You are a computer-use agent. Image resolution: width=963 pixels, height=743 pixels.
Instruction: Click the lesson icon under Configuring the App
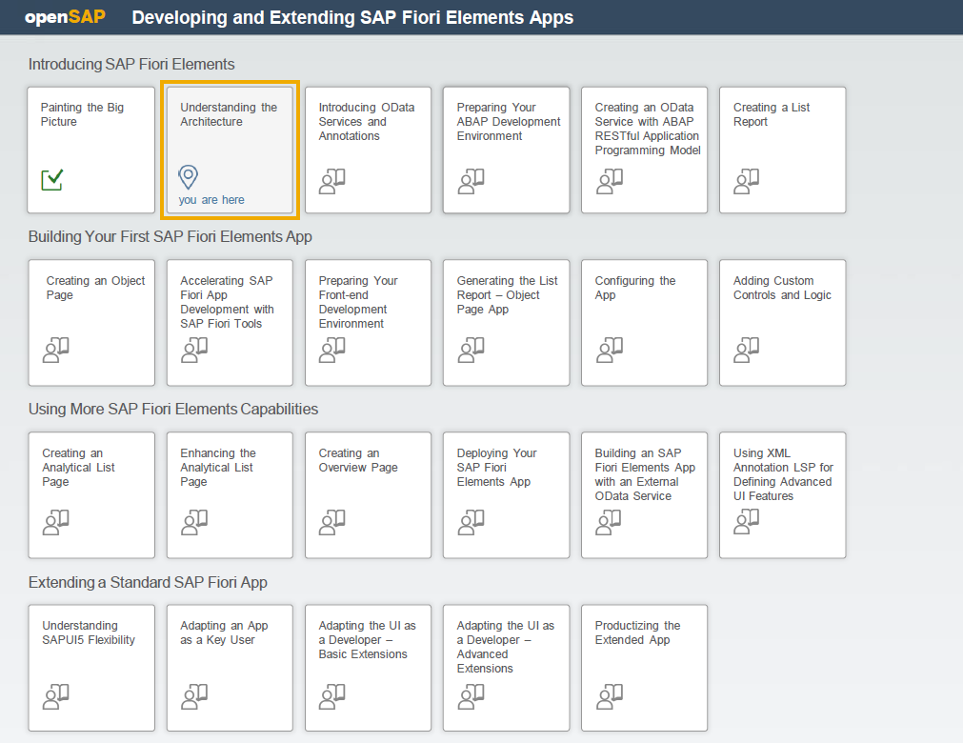[x=610, y=350]
